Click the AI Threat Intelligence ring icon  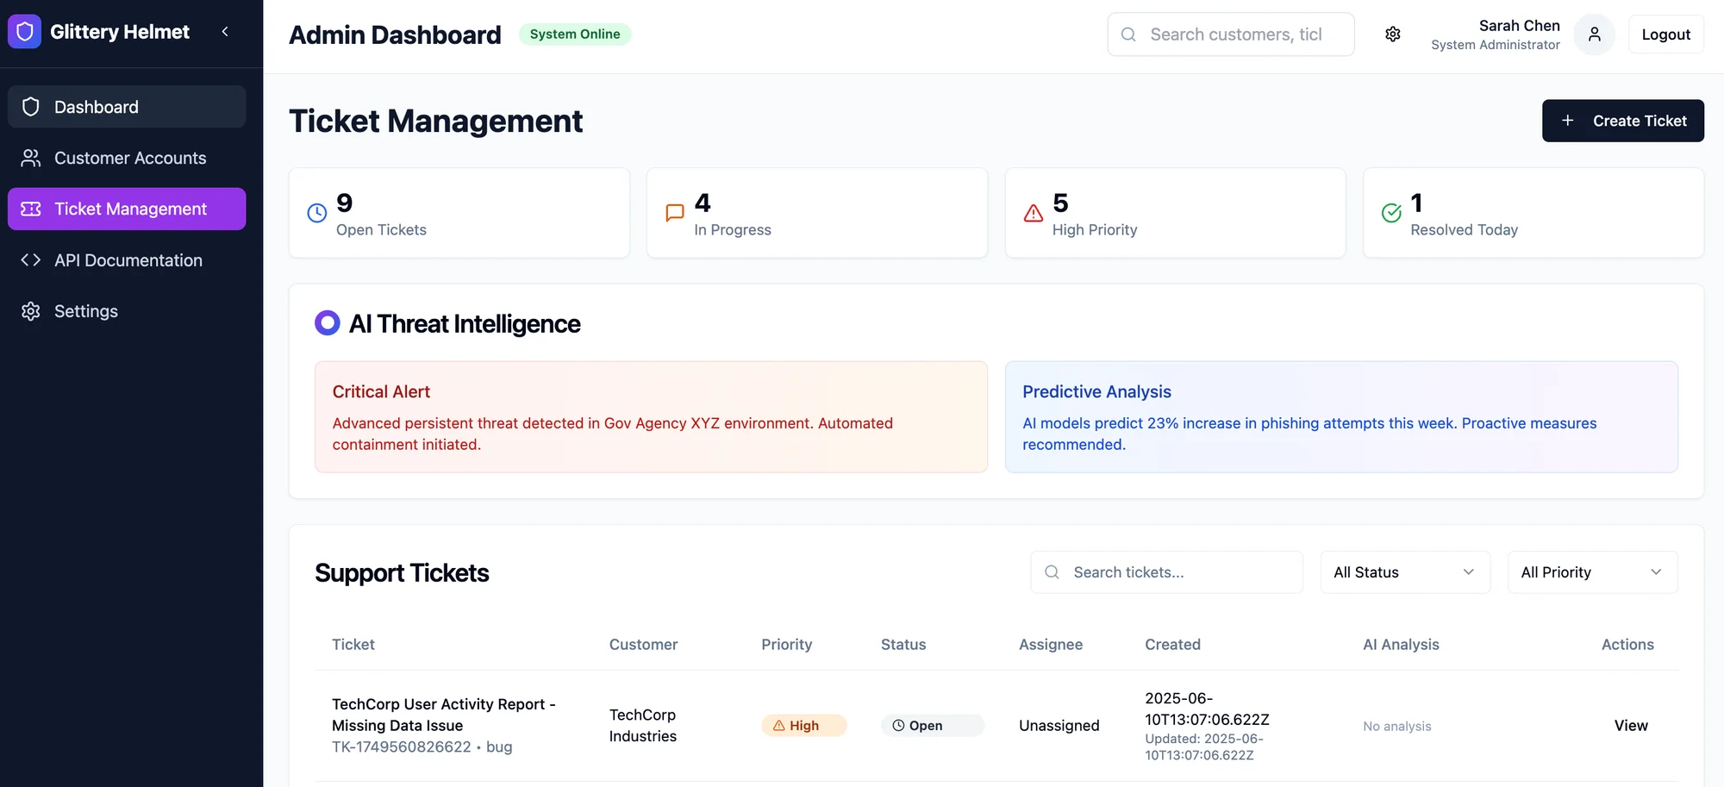click(x=328, y=323)
